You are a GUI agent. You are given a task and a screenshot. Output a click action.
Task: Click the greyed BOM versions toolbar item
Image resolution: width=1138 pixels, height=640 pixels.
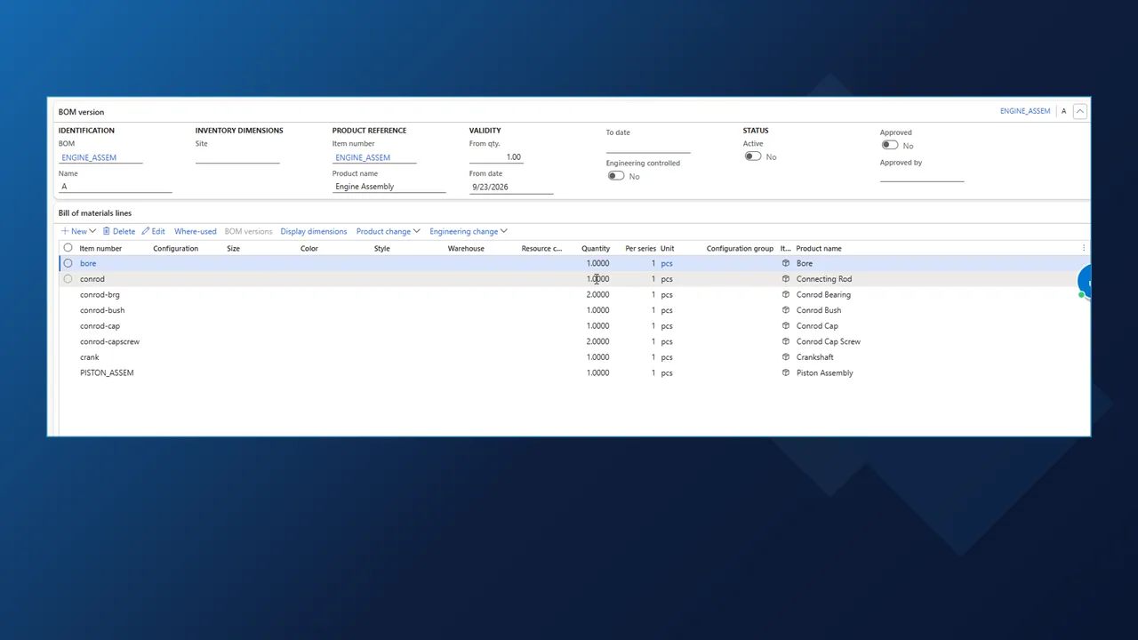click(248, 231)
